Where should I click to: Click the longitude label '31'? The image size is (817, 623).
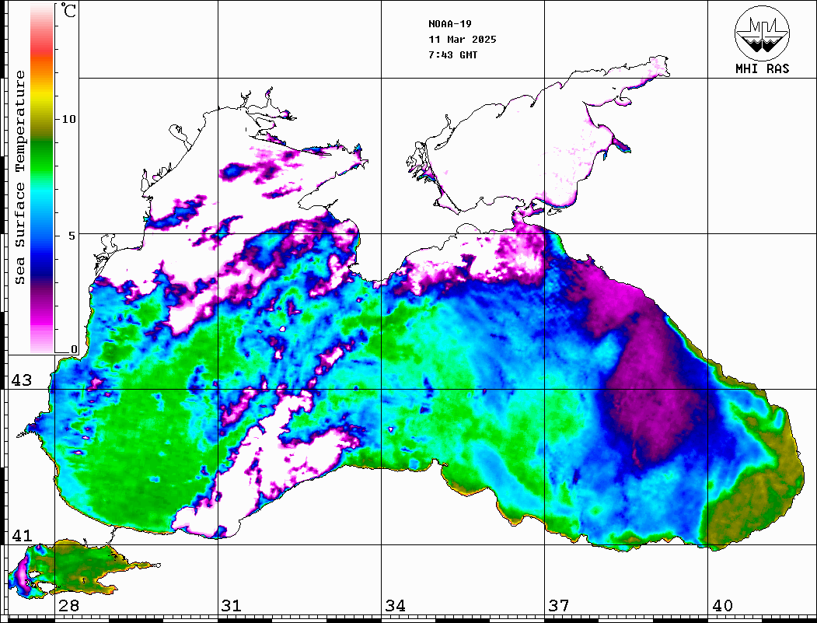click(x=232, y=605)
